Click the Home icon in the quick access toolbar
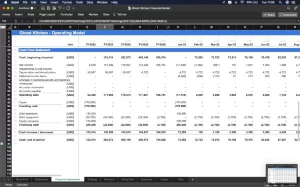The width and height of the screenshot is (300, 187). coord(43,8)
